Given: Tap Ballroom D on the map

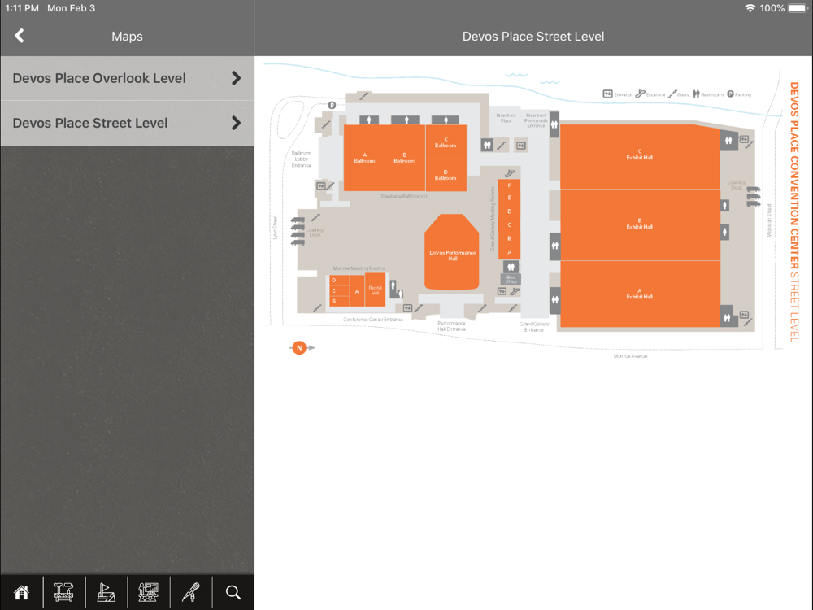Looking at the screenshot, I should pos(446,174).
